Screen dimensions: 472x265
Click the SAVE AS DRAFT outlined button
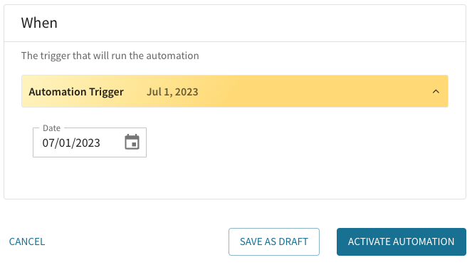coord(274,241)
